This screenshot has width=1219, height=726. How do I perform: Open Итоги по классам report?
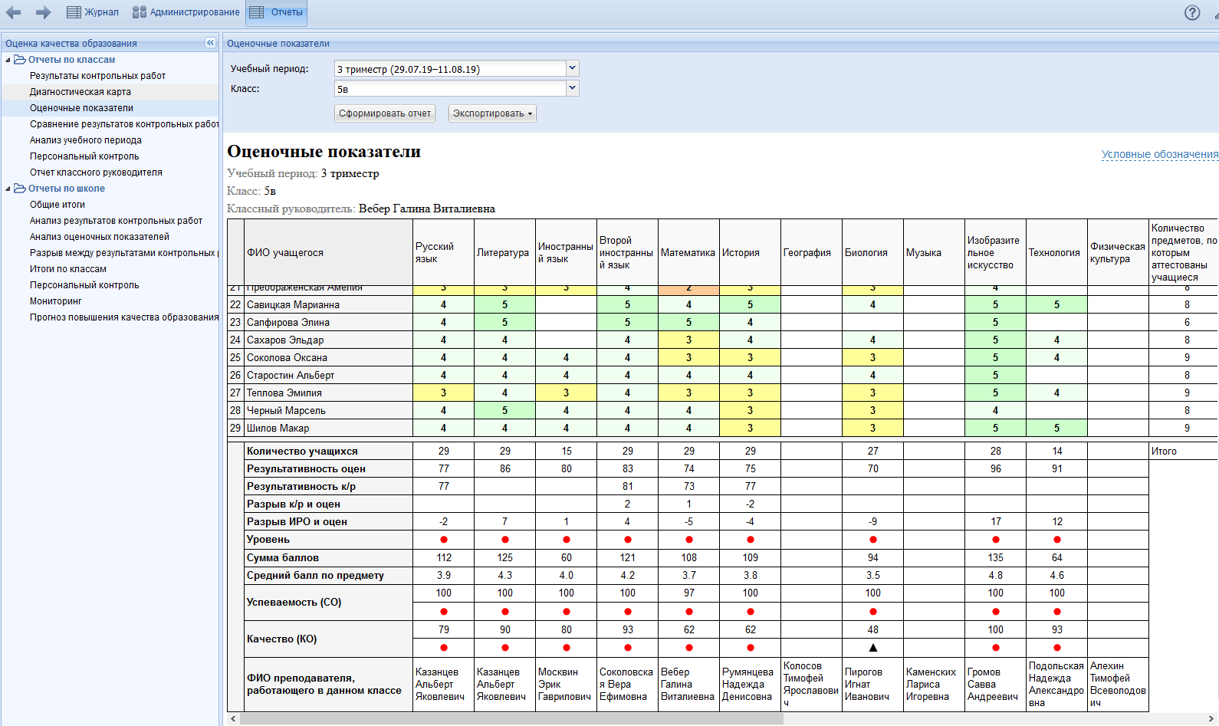pos(68,269)
